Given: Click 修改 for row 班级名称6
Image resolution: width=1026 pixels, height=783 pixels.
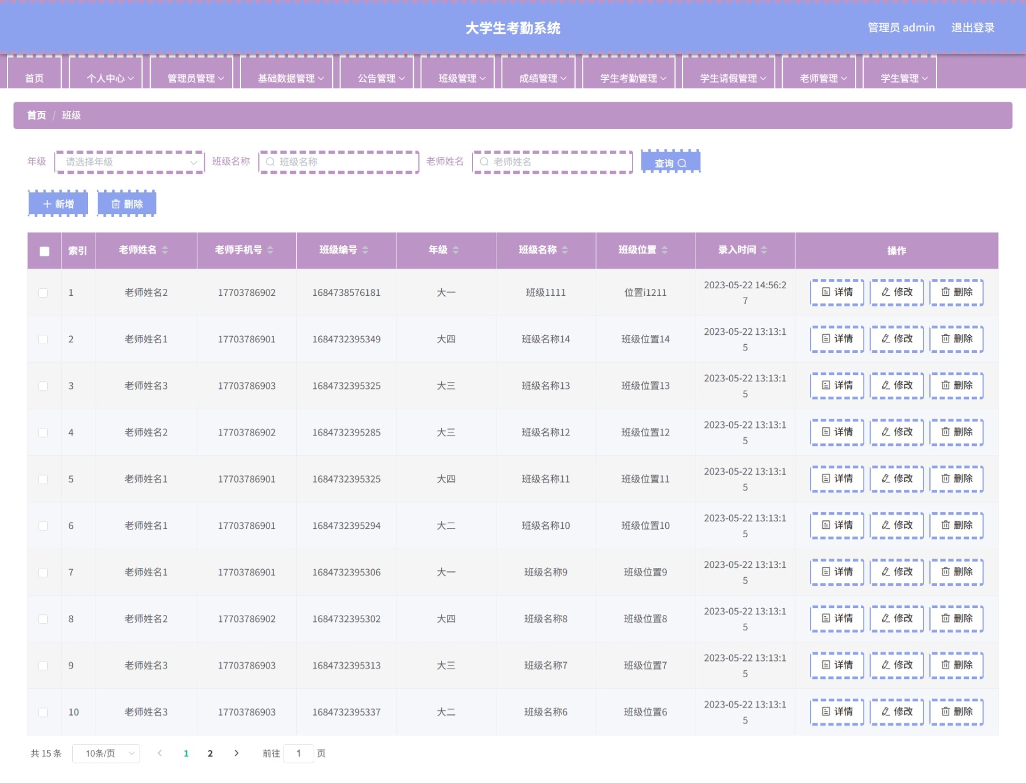Looking at the screenshot, I should (897, 712).
